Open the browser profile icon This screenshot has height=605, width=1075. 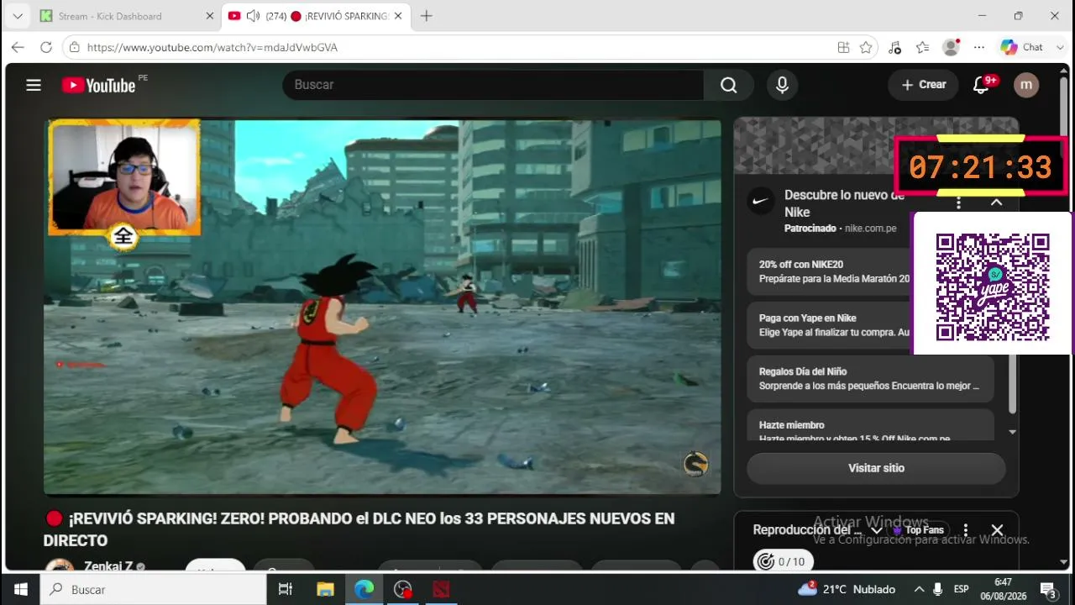click(x=951, y=47)
